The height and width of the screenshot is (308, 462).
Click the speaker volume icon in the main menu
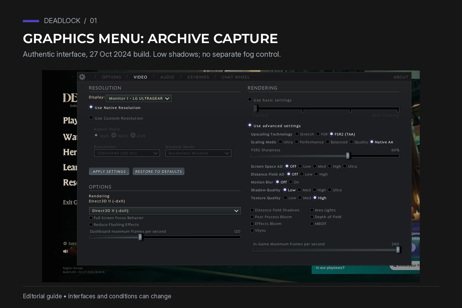coord(65,251)
